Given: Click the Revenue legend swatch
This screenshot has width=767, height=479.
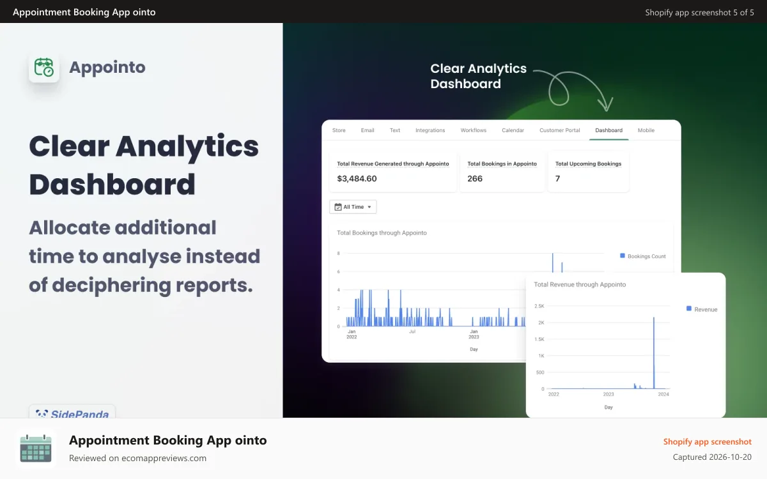Looking at the screenshot, I should 689,308.
